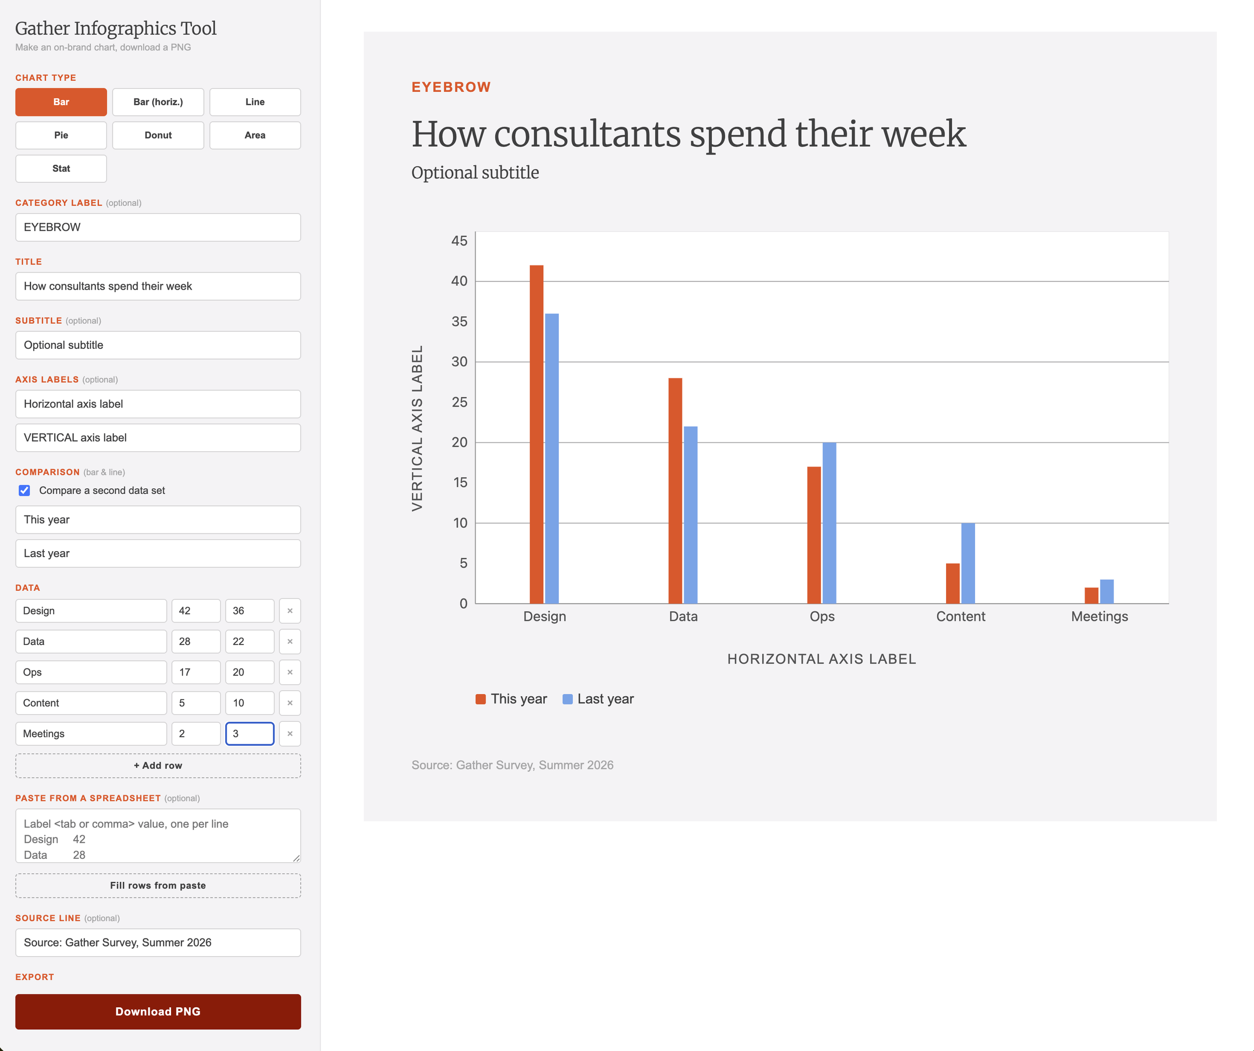Edit the Source line input field

(158, 943)
